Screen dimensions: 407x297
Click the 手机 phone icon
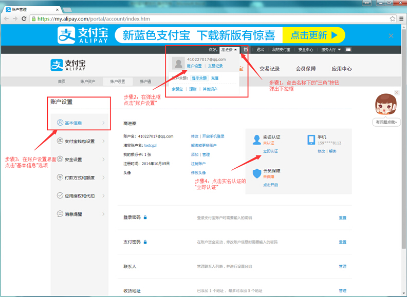coord(311,140)
